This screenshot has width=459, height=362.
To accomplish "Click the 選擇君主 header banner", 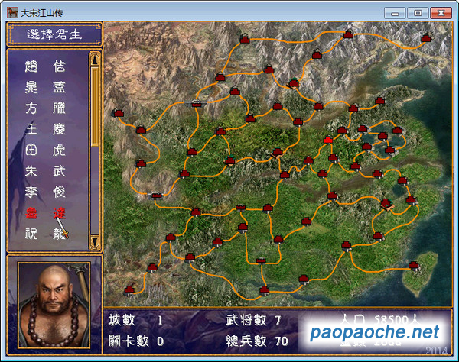I will (54, 34).
